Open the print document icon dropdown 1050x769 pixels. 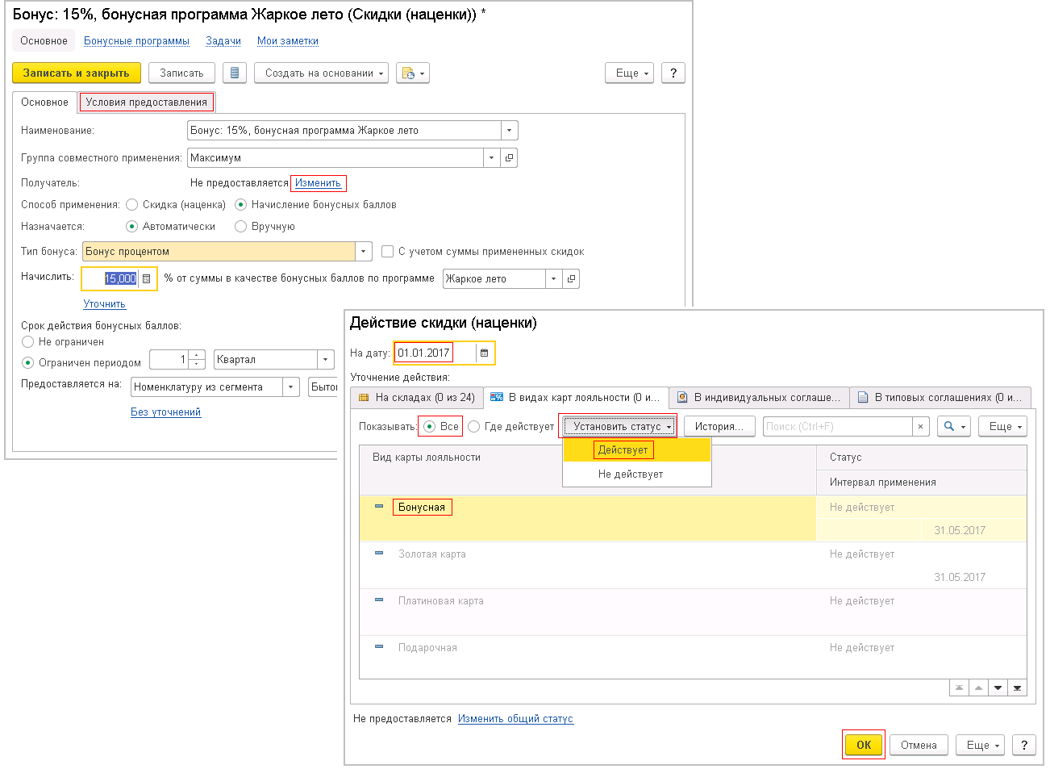(412, 73)
